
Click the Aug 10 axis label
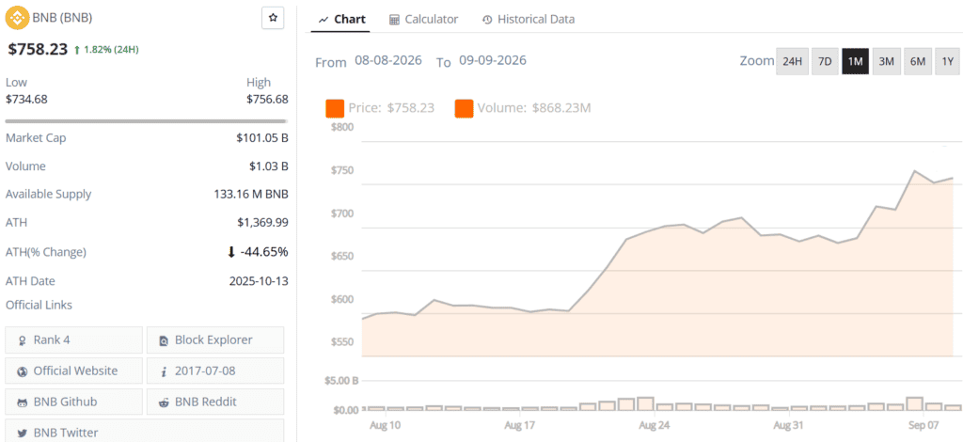click(387, 425)
